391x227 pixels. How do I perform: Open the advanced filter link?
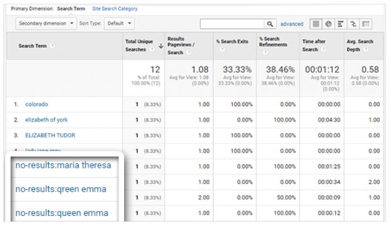[292, 24]
